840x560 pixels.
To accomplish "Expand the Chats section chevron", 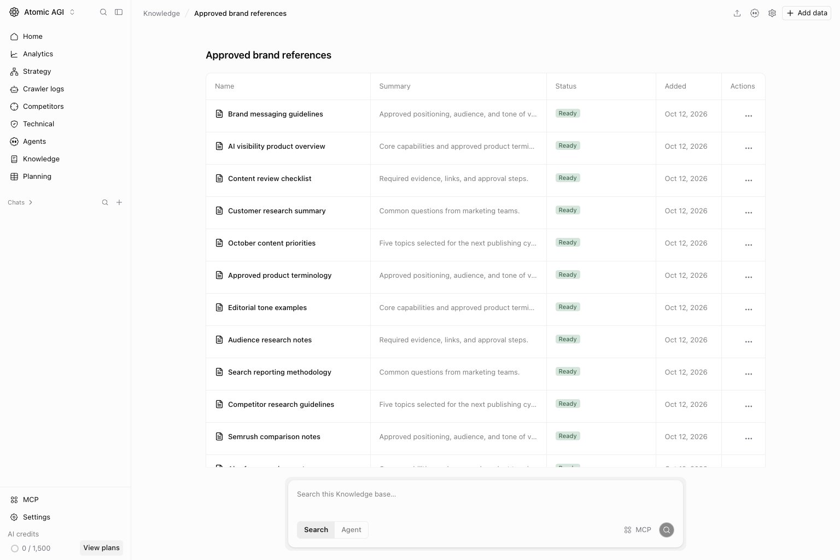I will [31, 202].
